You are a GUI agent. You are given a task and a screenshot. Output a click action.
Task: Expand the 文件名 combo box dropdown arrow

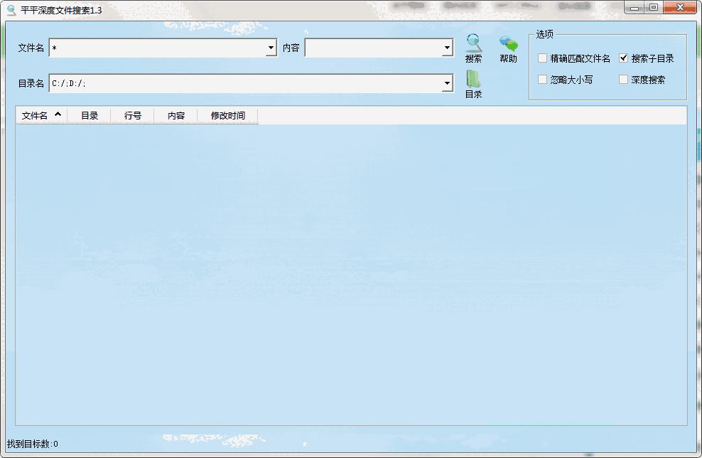(271, 48)
